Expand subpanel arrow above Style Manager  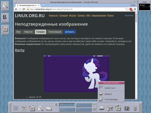tap(110, 103)
